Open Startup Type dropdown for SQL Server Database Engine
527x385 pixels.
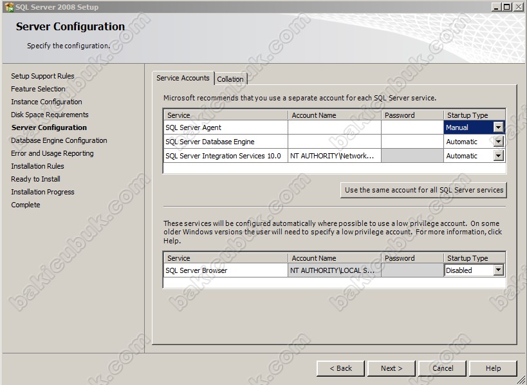pyautogui.click(x=498, y=142)
